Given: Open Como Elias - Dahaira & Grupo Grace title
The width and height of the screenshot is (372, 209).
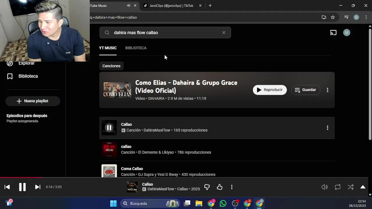Looking at the screenshot, I should 186,87.
